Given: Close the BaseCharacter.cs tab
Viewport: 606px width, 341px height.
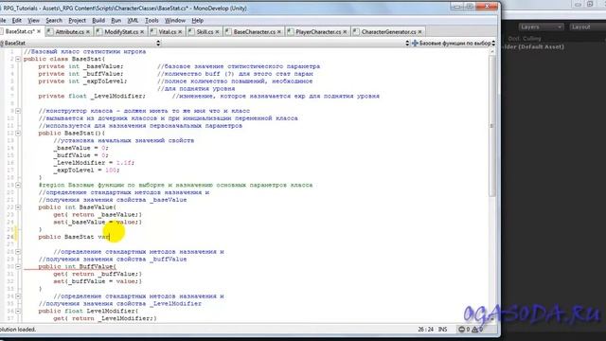Looking at the screenshot, I should 279,31.
